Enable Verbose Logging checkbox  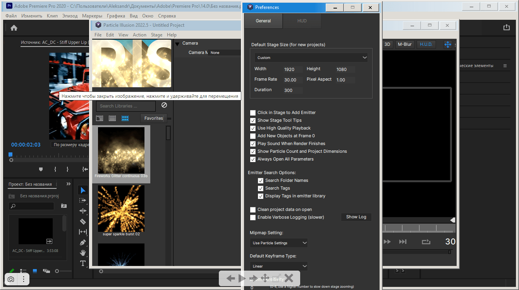[x=253, y=217]
